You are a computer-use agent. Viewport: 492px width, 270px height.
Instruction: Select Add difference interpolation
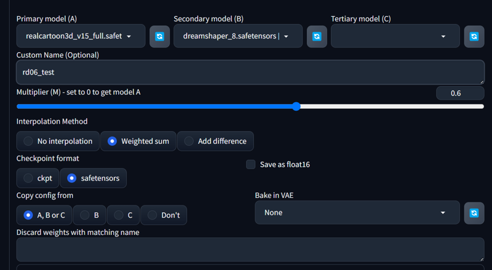pyautogui.click(x=216, y=141)
